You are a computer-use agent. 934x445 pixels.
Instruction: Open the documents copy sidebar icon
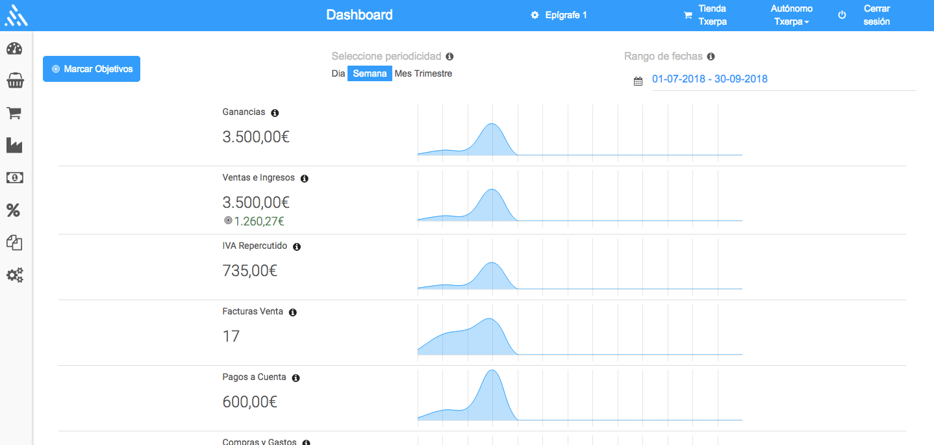[x=14, y=243]
